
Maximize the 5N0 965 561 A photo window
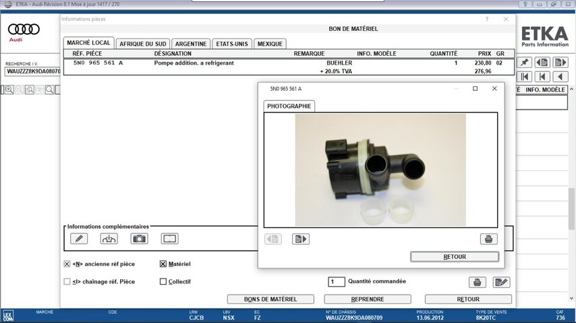[x=475, y=88]
